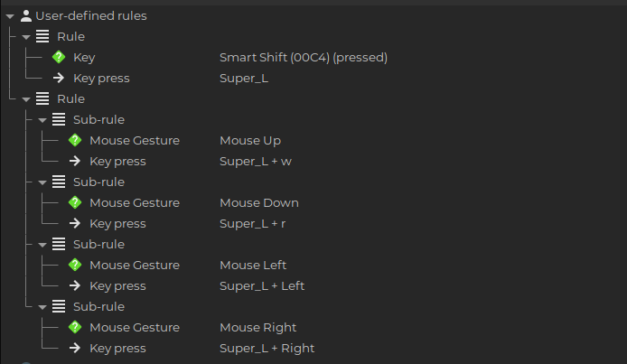
Task: Select the Smart Shift (00C4) (pressed) value
Action: [303, 58]
